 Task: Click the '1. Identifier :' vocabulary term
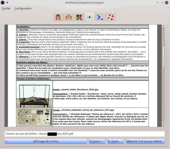tap(23, 30)
